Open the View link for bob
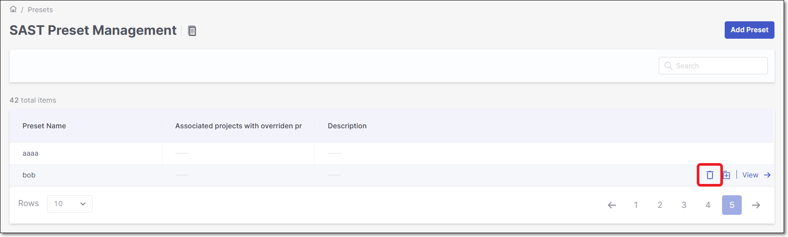Image resolution: width=788 pixels, height=237 pixels. pos(750,175)
